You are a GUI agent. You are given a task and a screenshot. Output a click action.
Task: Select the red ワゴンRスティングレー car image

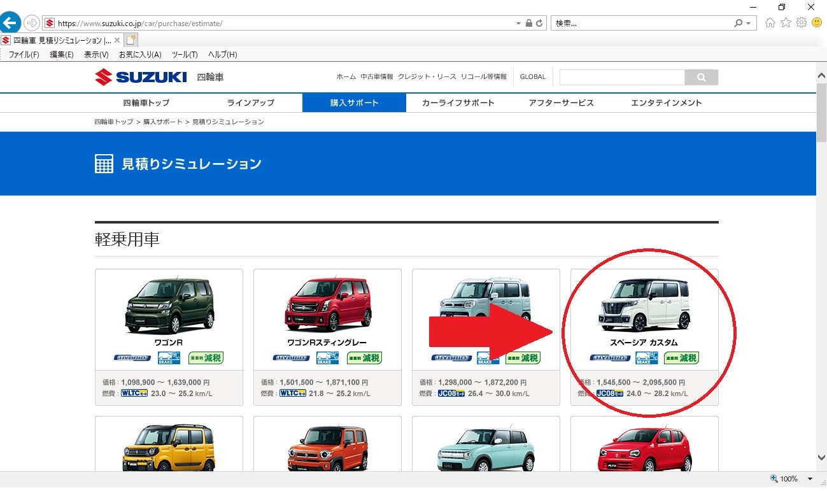[328, 304]
